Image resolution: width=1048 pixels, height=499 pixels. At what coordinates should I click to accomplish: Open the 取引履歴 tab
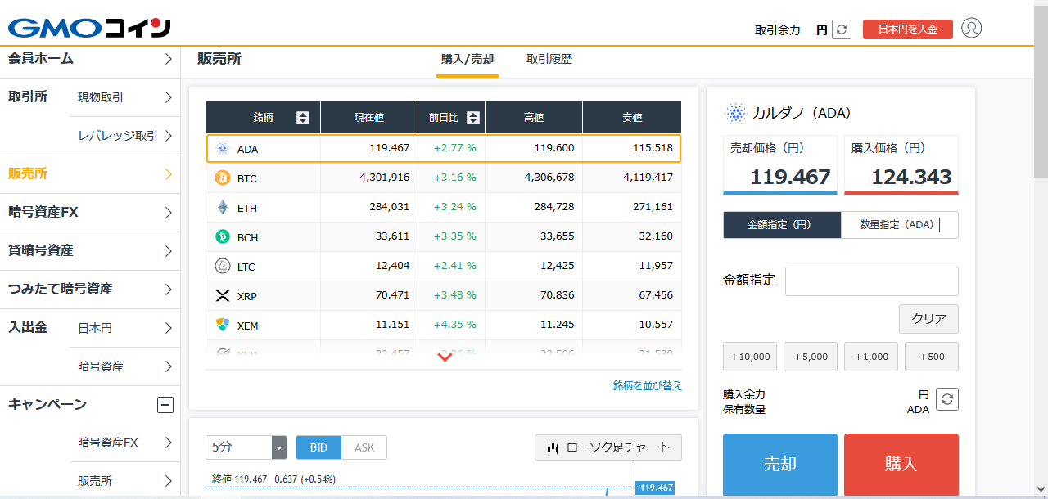coord(549,60)
